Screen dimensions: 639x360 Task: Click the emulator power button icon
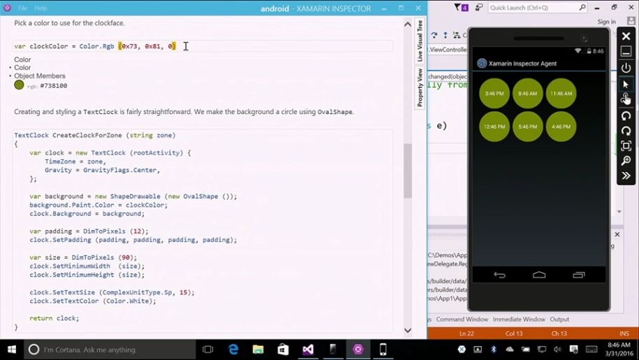tap(626, 68)
